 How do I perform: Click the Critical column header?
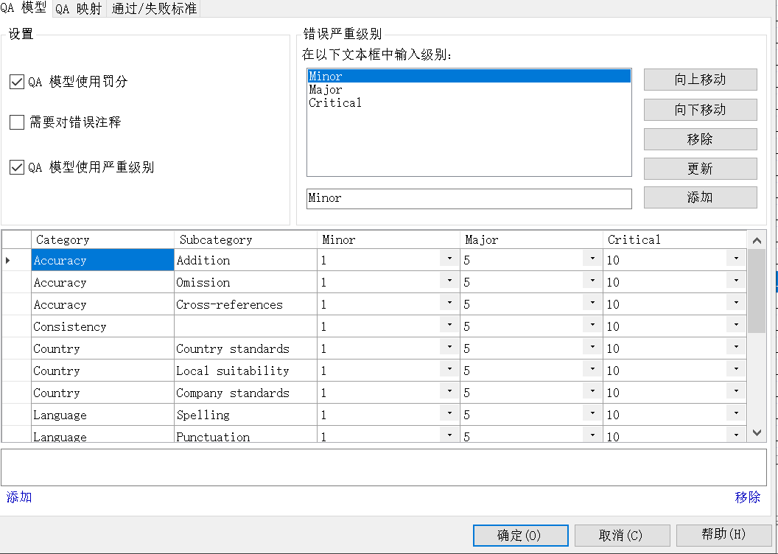coord(675,239)
